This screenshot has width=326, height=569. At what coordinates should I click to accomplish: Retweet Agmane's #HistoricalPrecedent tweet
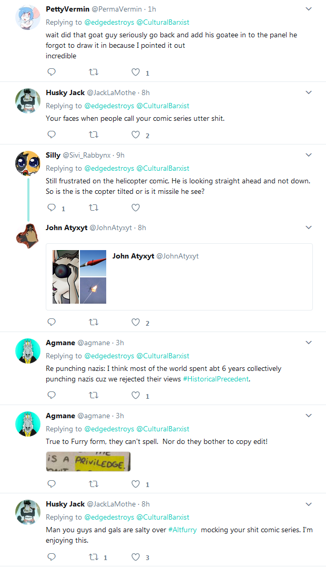click(94, 395)
